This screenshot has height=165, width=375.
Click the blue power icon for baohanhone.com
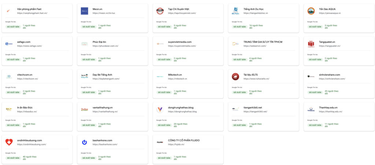pyautogui.click(x=84, y=142)
